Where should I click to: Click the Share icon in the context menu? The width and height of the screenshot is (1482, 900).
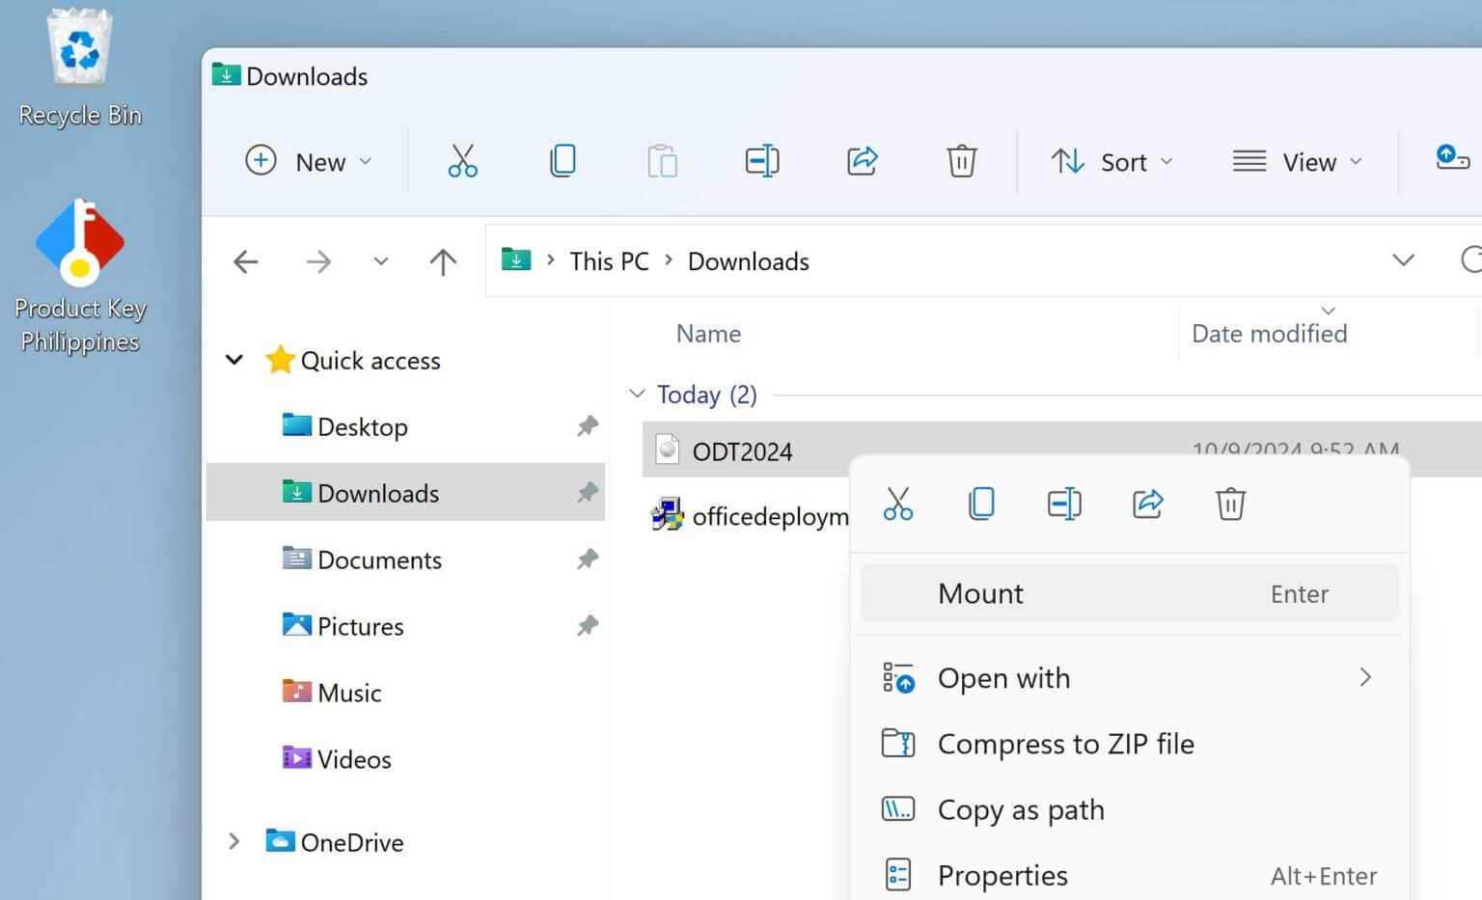pyautogui.click(x=1147, y=504)
